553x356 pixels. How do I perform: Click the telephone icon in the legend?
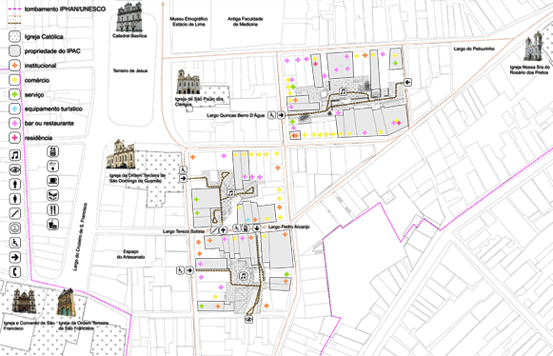[15, 271]
